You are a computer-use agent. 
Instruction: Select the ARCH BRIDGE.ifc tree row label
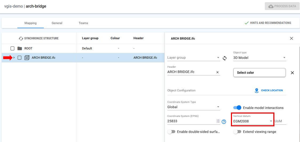click(44, 58)
